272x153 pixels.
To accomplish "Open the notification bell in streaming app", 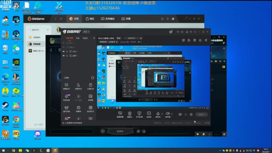I will pyautogui.click(x=200, y=40).
